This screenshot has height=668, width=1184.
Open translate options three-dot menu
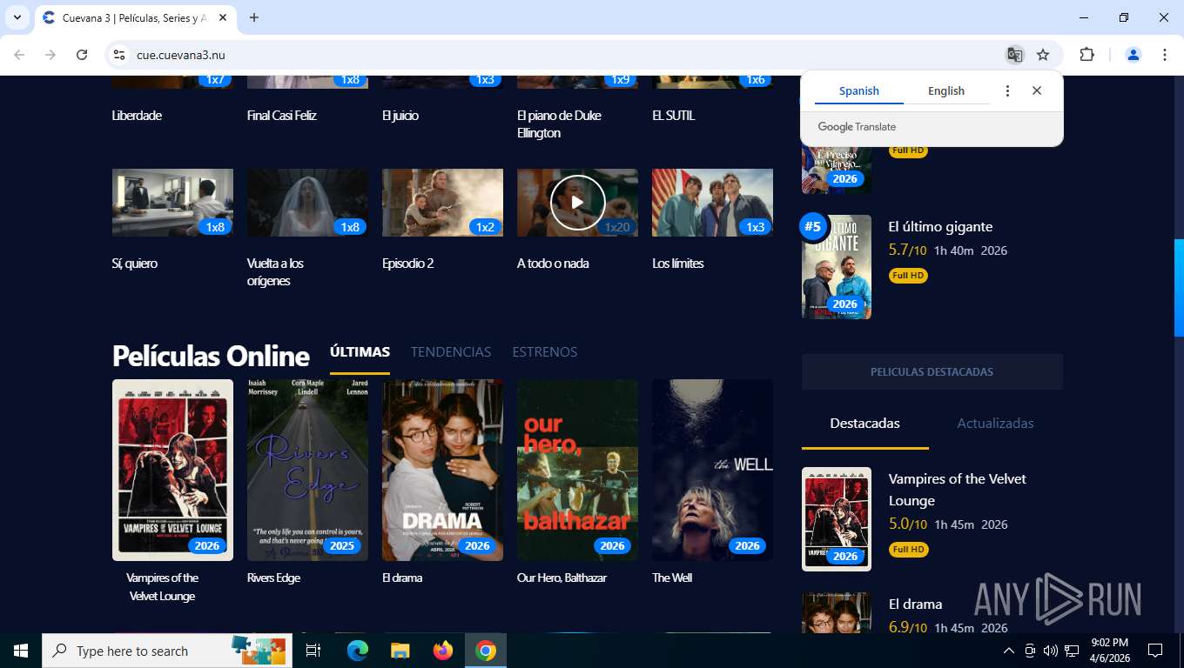[x=1007, y=90]
